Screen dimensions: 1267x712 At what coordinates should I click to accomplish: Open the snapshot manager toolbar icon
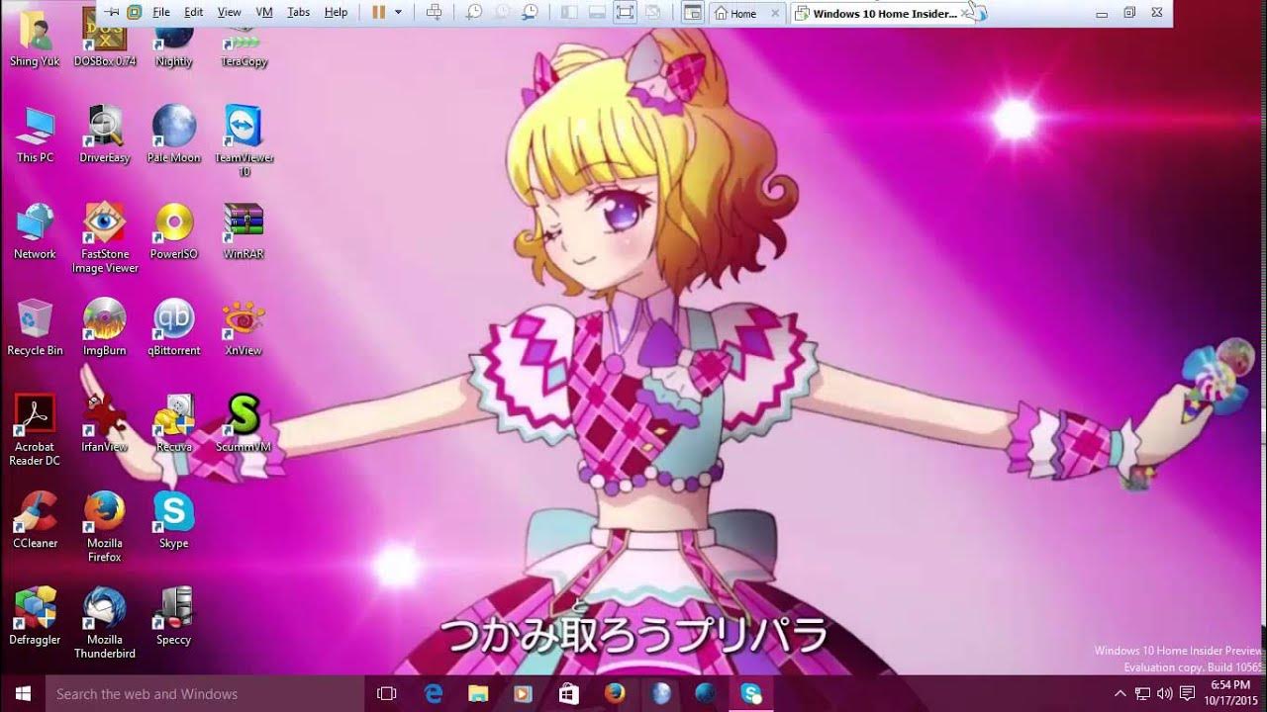(x=530, y=12)
